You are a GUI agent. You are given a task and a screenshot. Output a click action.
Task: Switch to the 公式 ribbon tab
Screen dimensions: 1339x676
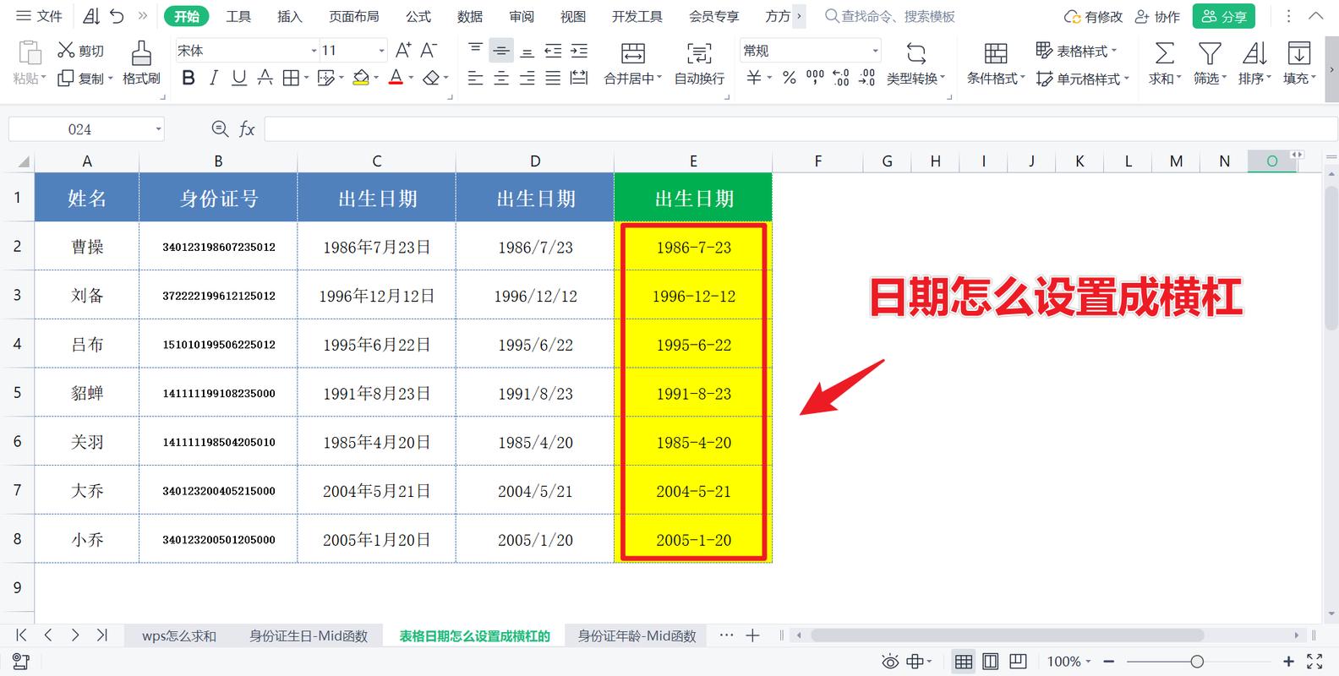click(418, 16)
